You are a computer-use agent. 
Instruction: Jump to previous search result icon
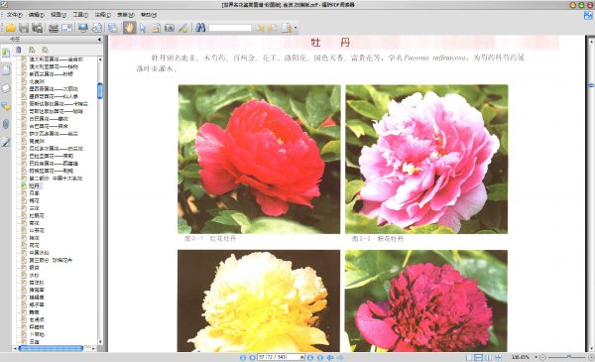259,28
